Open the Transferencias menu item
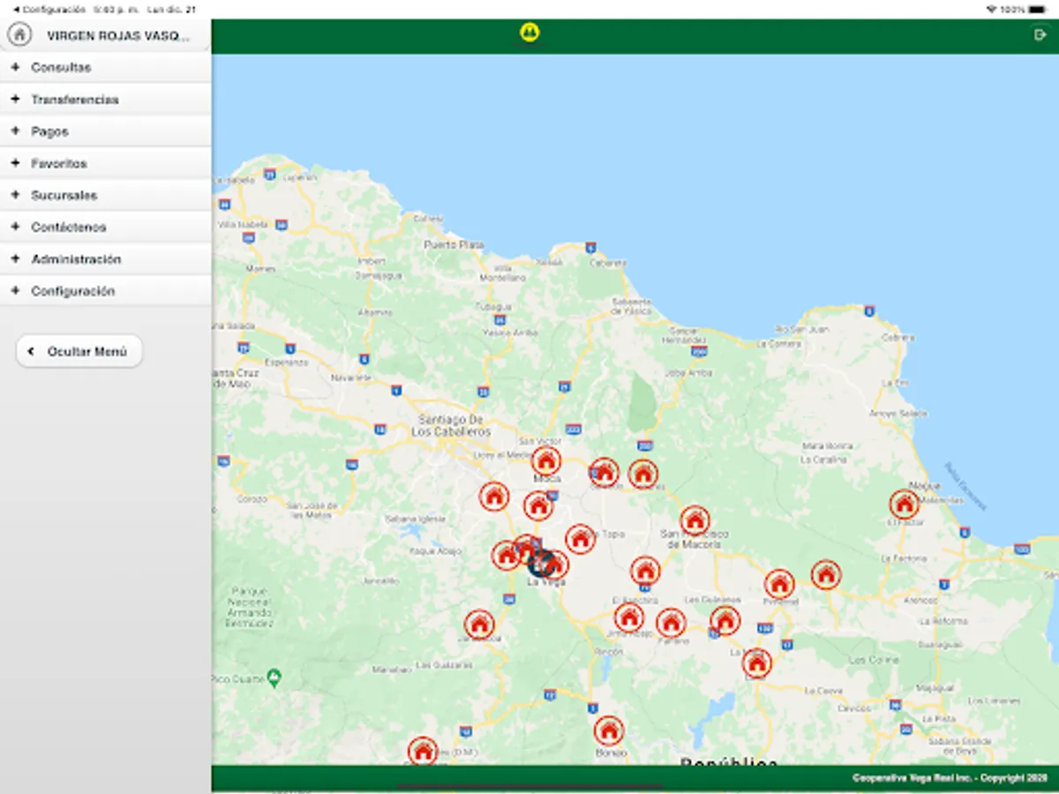 [75, 100]
